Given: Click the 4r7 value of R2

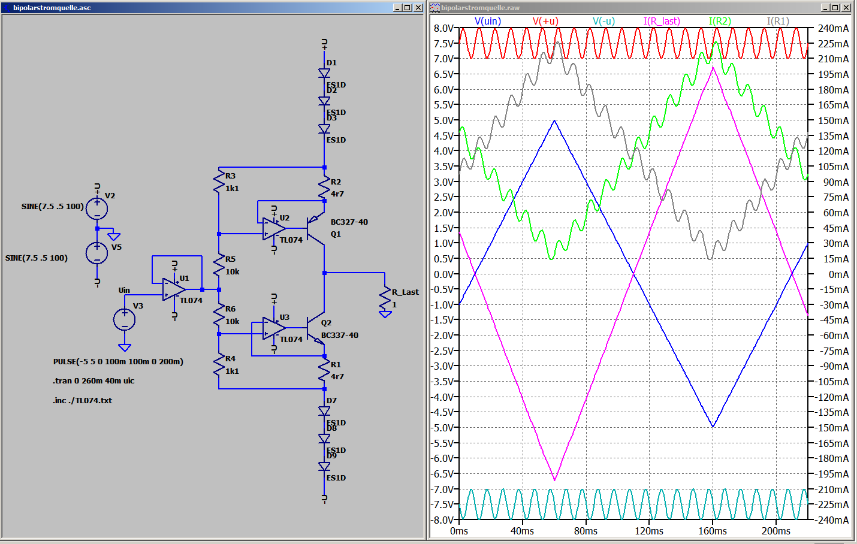Looking at the screenshot, I should tap(337, 194).
